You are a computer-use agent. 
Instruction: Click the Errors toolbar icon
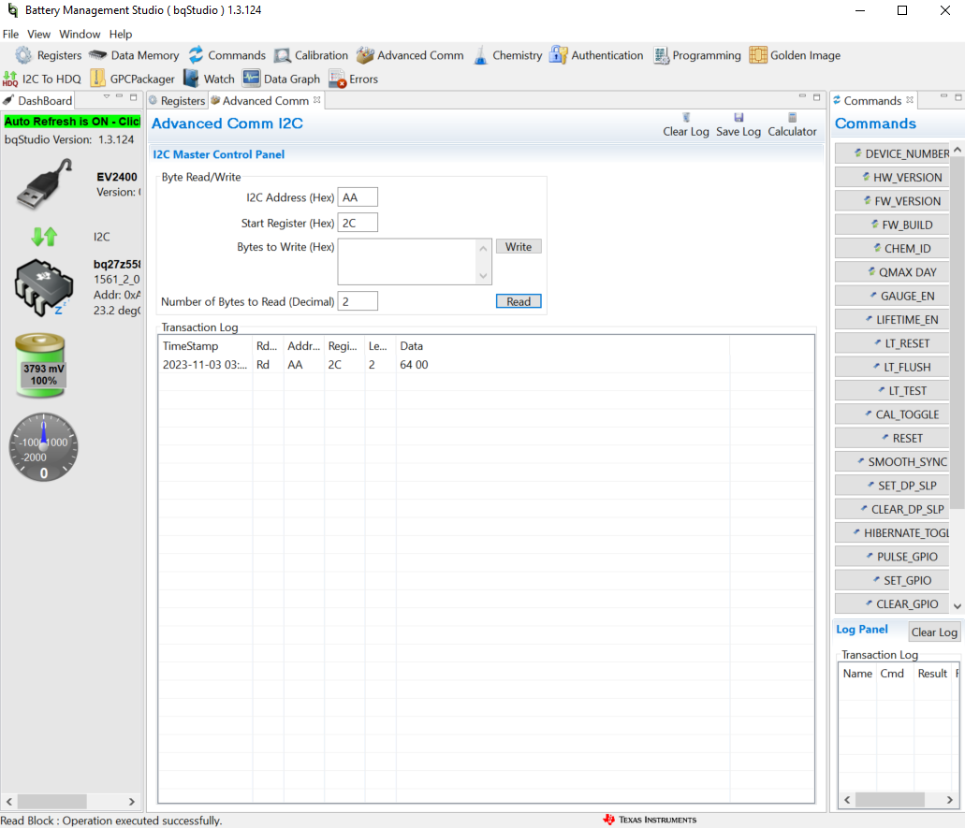click(338, 80)
